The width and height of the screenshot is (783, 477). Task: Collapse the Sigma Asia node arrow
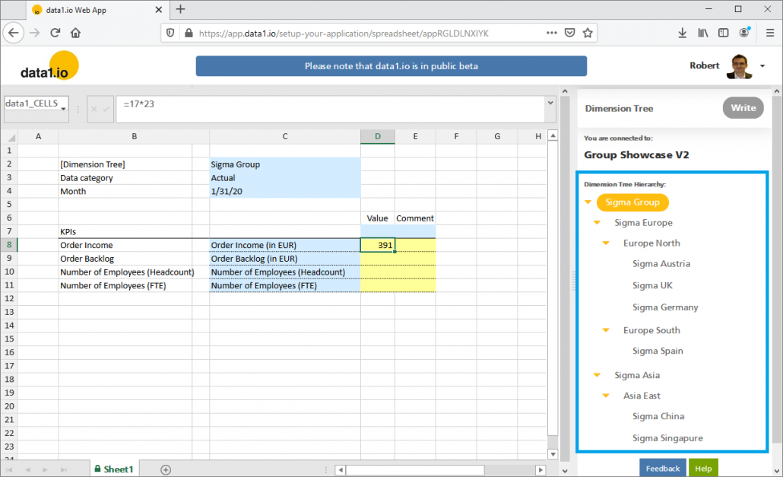point(598,375)
